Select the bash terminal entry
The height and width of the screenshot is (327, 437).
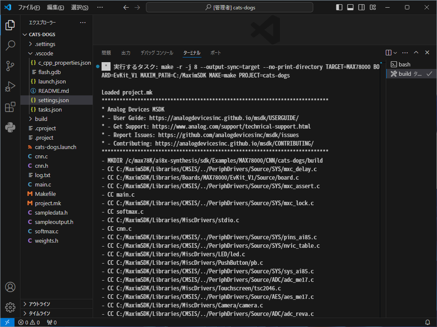(x=404, y=64)
